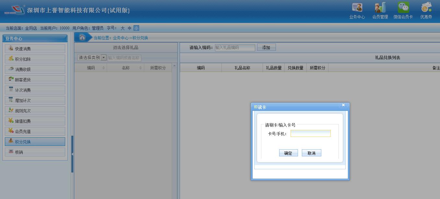Collapse the left sidebar with splitter arrow

(72, 154)
